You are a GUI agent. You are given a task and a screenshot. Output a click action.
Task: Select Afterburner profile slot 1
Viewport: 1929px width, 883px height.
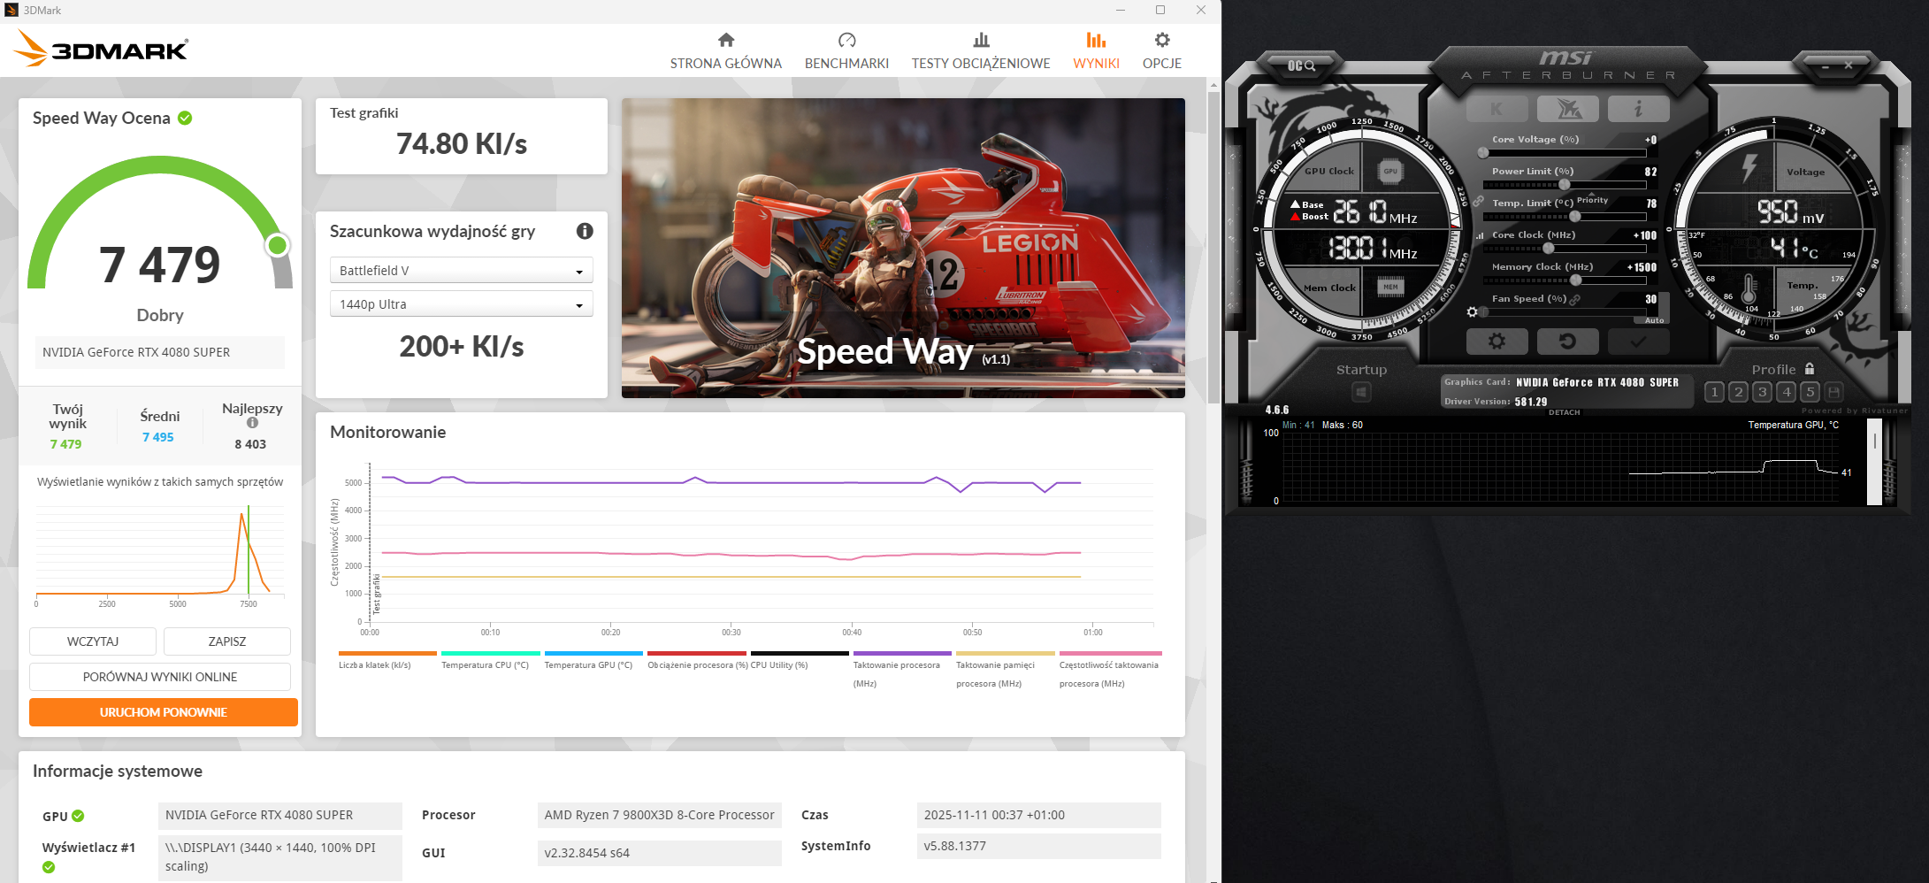[x=1714, y=392]
